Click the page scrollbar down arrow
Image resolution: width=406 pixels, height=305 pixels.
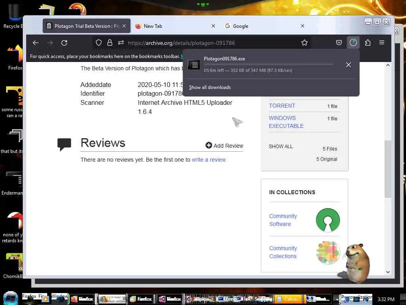tap(388, 272)
